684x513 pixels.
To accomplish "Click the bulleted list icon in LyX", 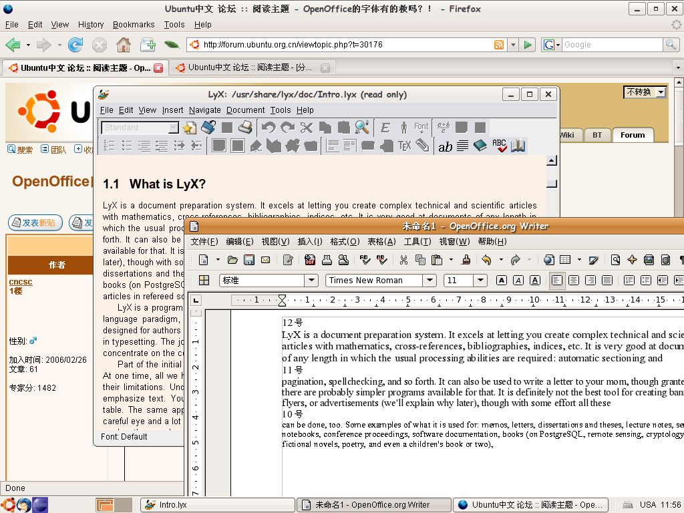I will 126,146.
